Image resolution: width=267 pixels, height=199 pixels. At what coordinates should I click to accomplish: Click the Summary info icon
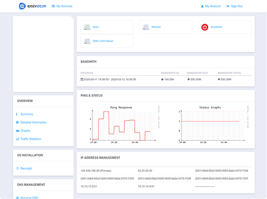[x=17, y=114]
